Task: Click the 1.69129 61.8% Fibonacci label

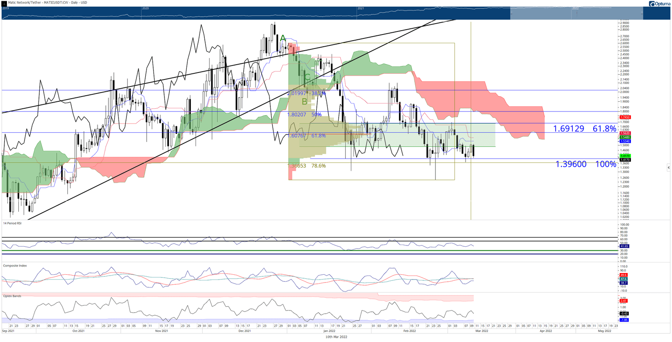Action: [x=584, y=128]
